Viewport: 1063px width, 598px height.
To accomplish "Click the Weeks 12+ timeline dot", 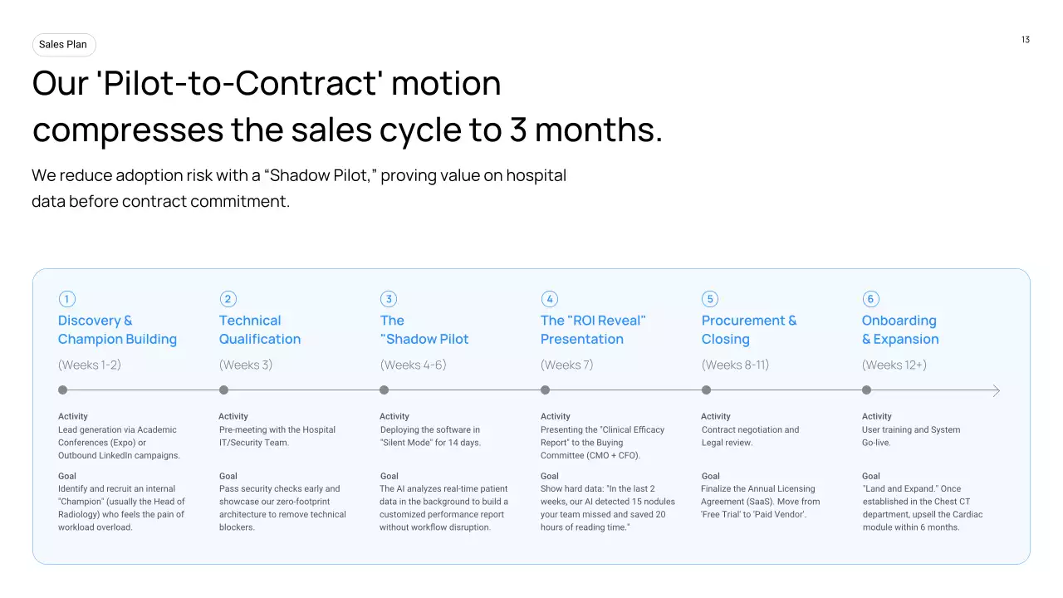I will (866, 390).
